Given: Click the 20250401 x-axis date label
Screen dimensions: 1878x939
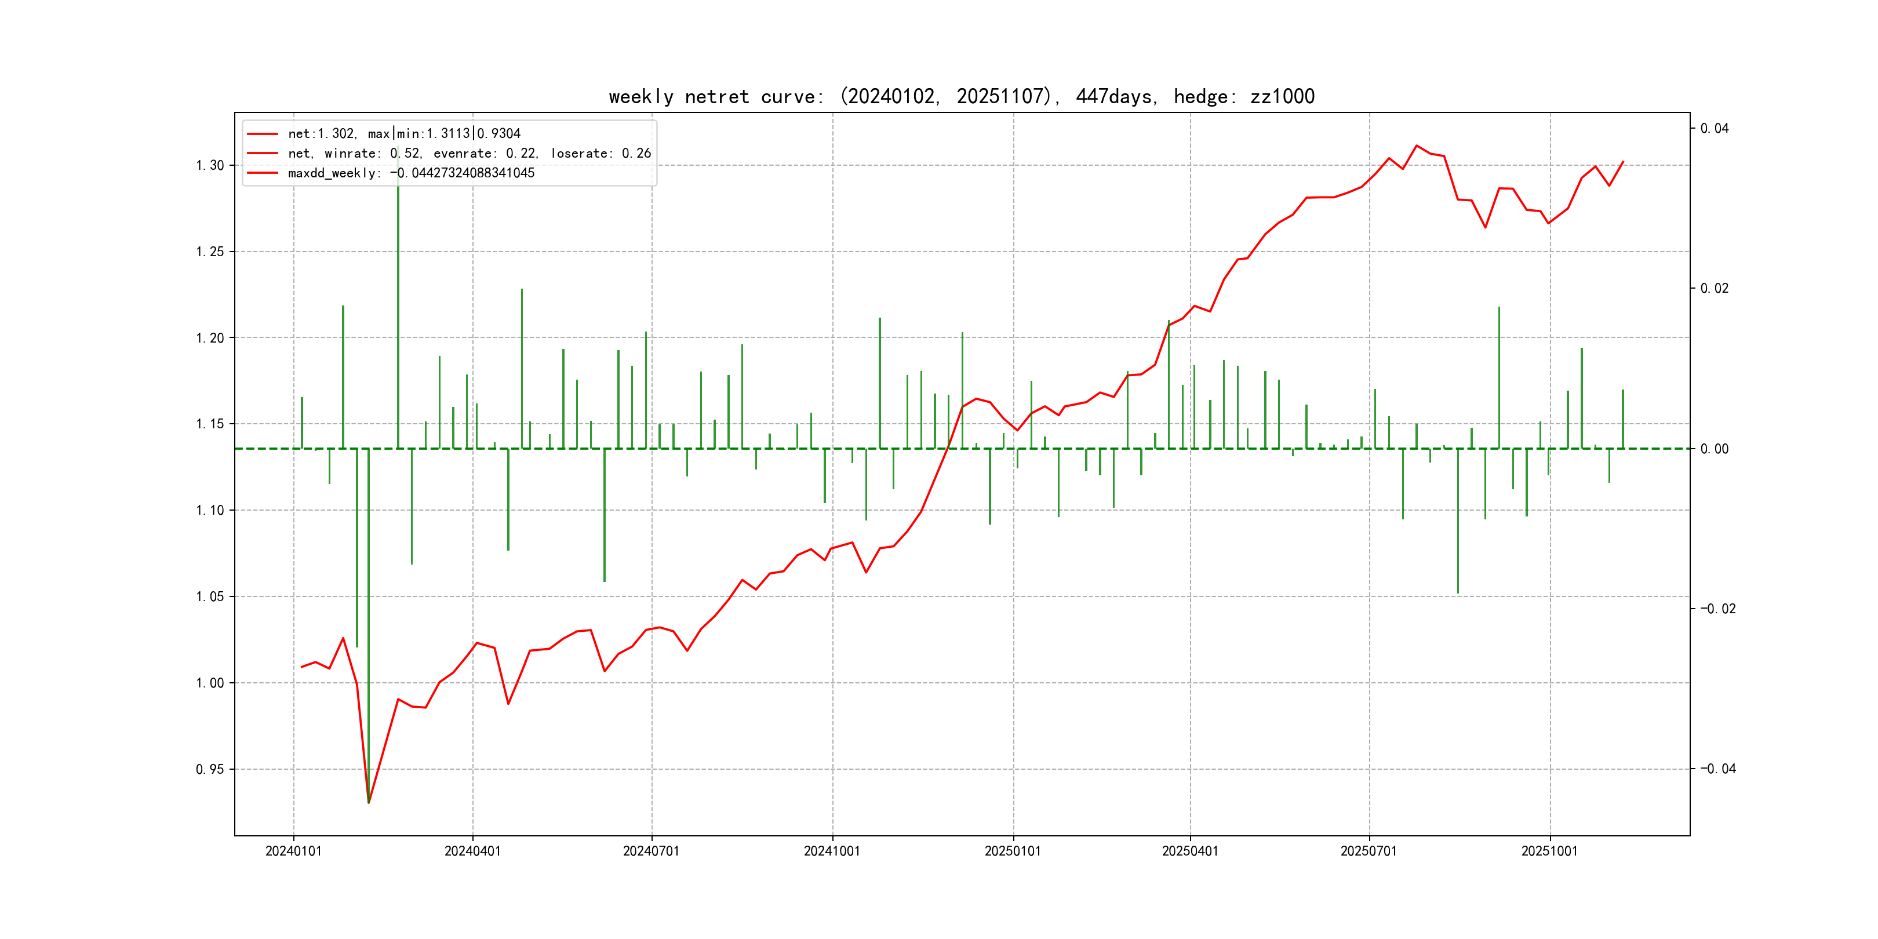Looking at the screenshot, I should (1190, 851).
